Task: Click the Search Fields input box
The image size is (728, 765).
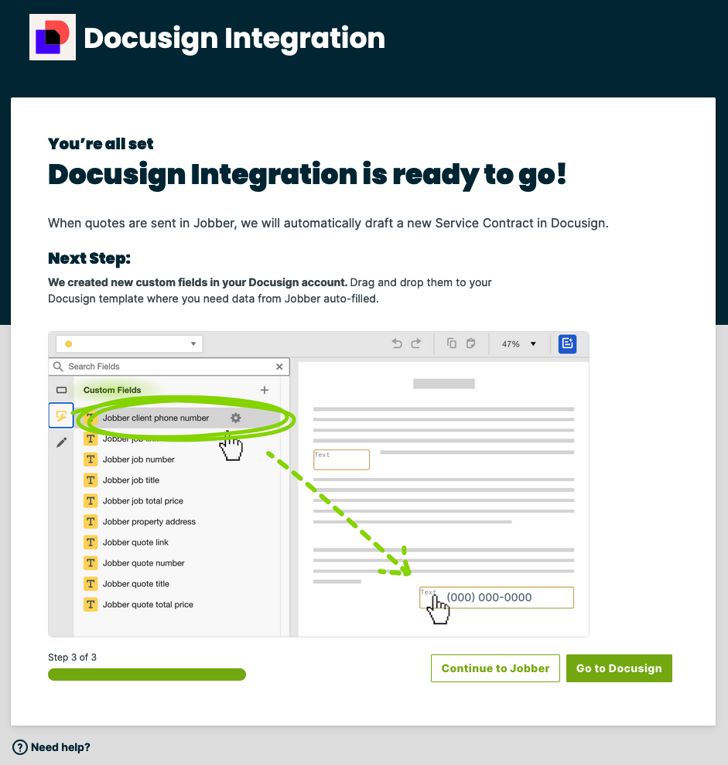Action: pos(169,367)
